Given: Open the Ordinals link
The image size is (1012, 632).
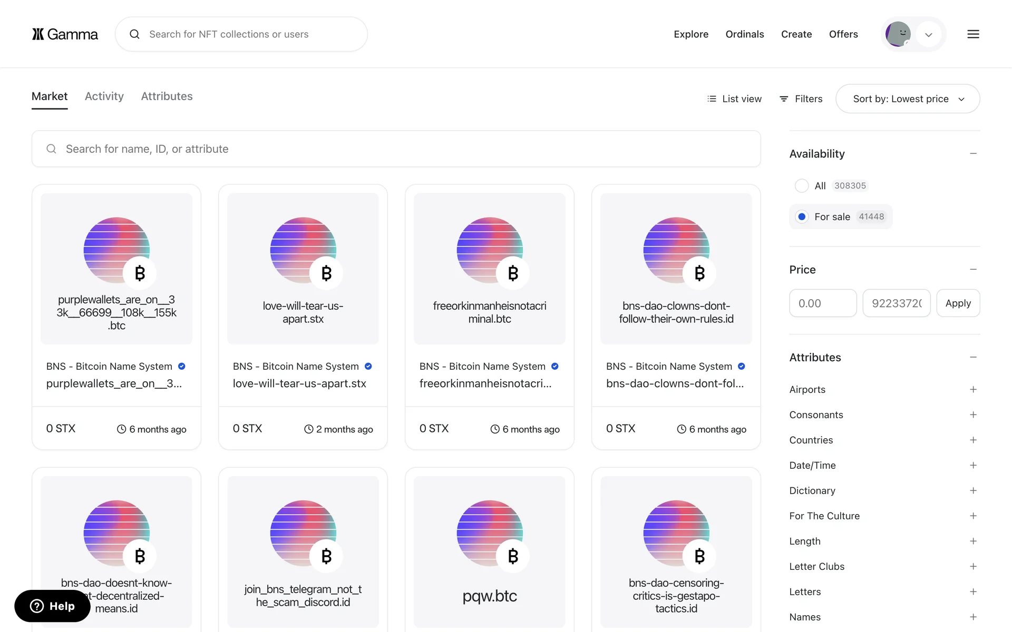Looking at the screenshot, I should click(x=744, y=34).
